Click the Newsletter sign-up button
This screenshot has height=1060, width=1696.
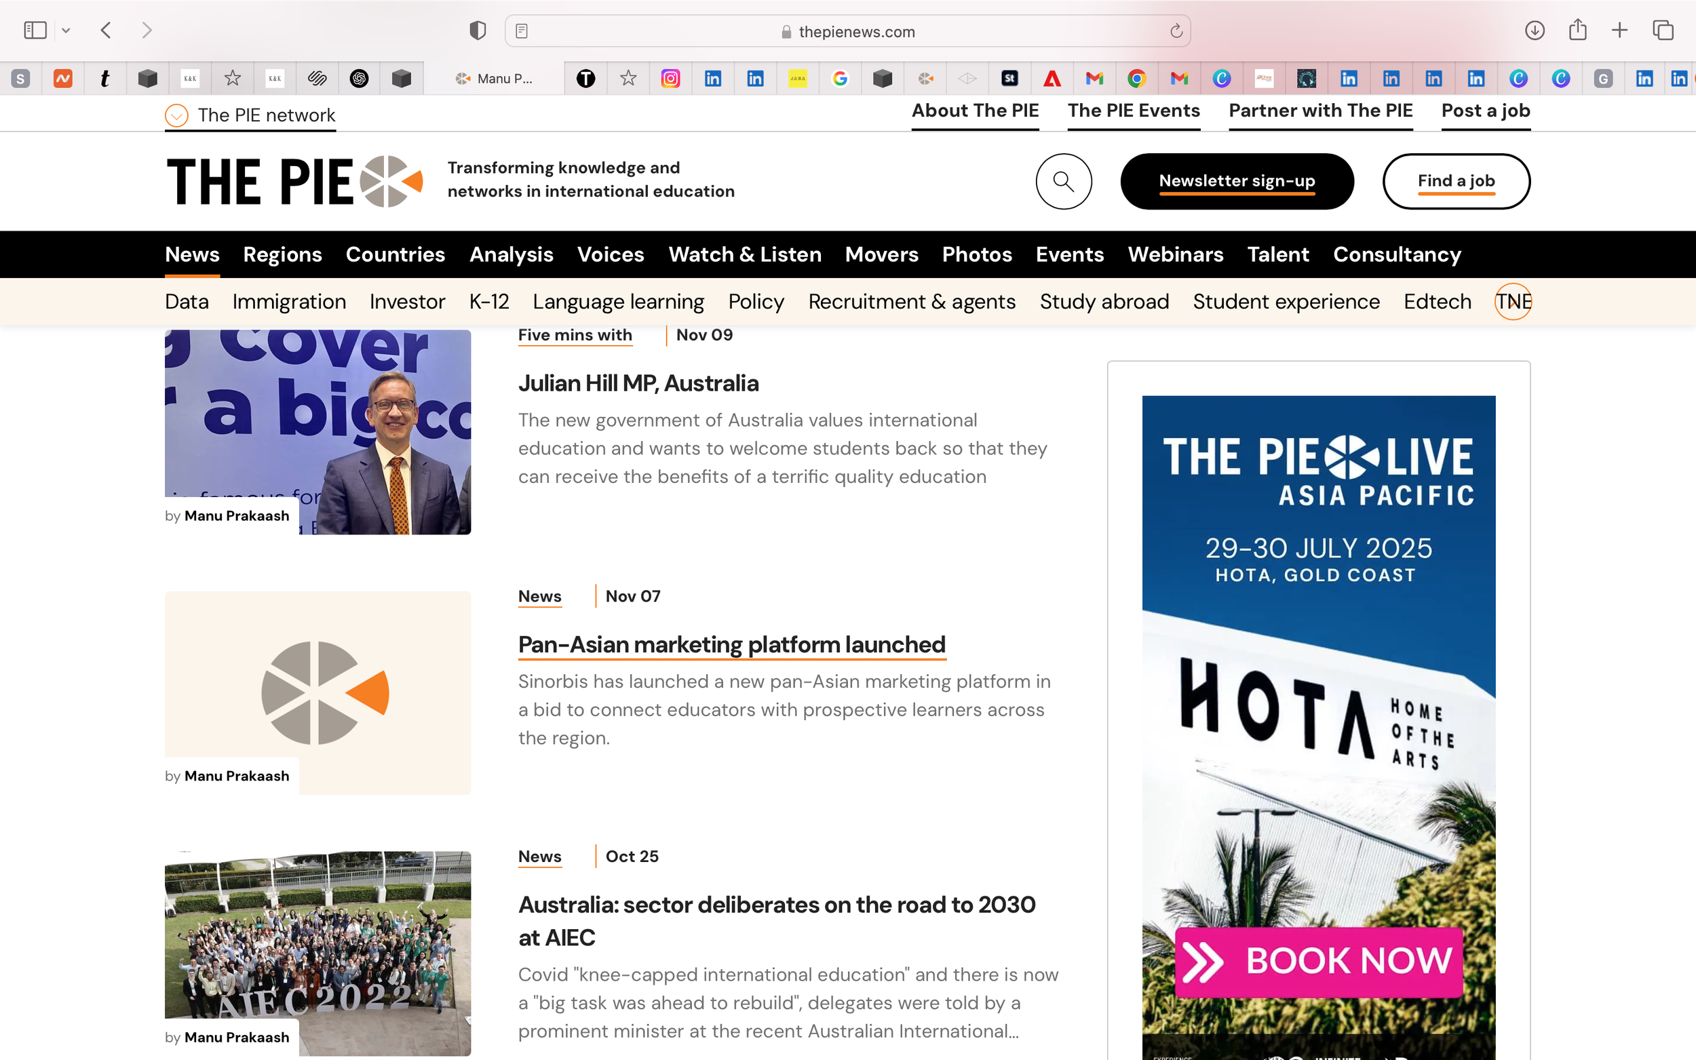point(1236,182)
